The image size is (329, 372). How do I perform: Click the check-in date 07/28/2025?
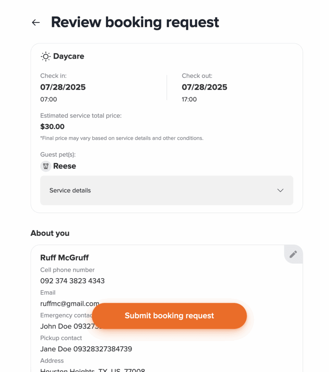pos(63,87)
